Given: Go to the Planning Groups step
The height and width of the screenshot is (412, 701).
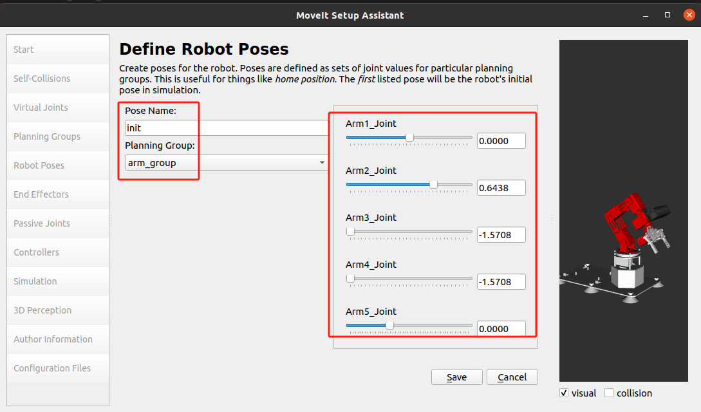Looking at the screenshot, I should (x=58, y=136).
